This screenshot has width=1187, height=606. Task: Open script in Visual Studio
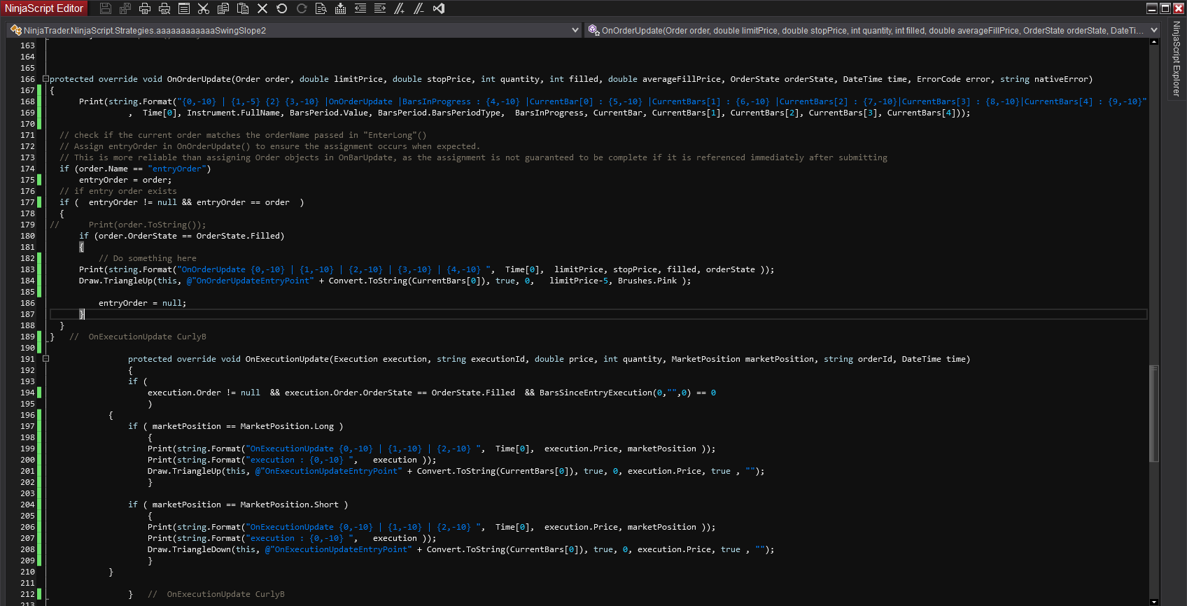tap(439, 8)
